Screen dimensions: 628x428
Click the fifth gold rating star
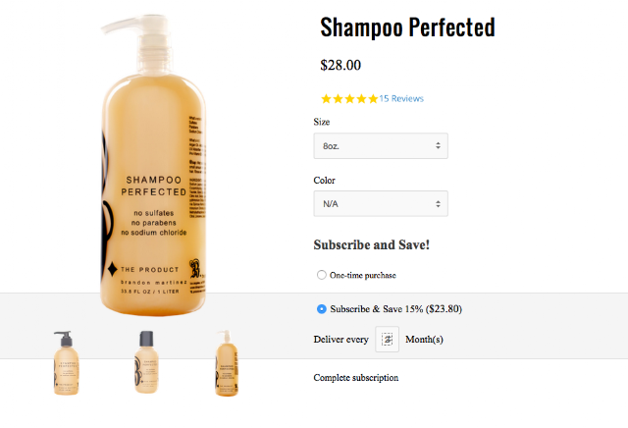coord(373,98)
